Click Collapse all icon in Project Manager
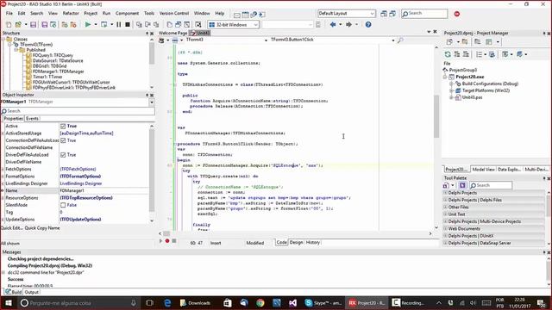Image resolution: width=552 pixels, height=310 pixels. (466, 54)
